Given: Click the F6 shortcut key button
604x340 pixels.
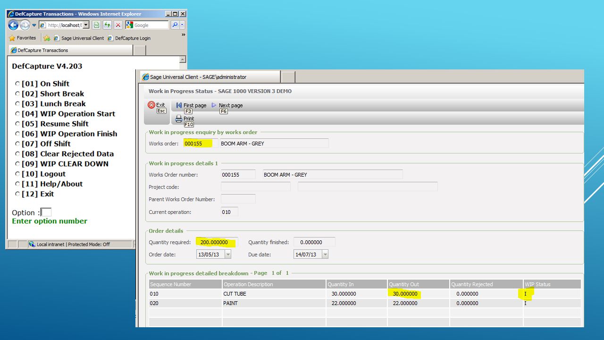Looking at the screenshot, I should pos(224,111).
